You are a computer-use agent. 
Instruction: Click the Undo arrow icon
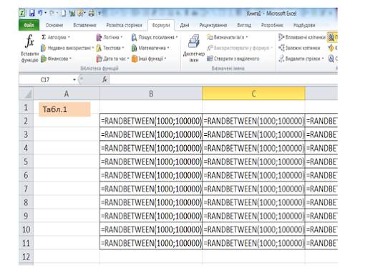coord(40,13)
